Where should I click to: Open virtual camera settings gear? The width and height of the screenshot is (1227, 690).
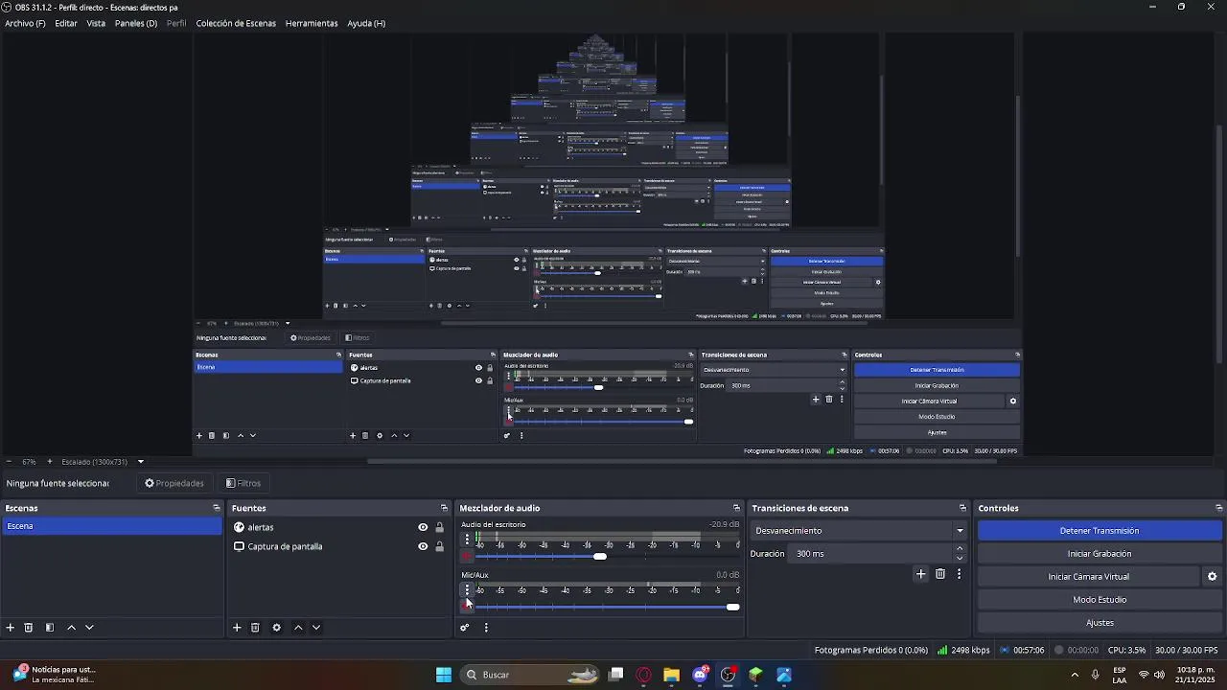[x=1212, y=577]
